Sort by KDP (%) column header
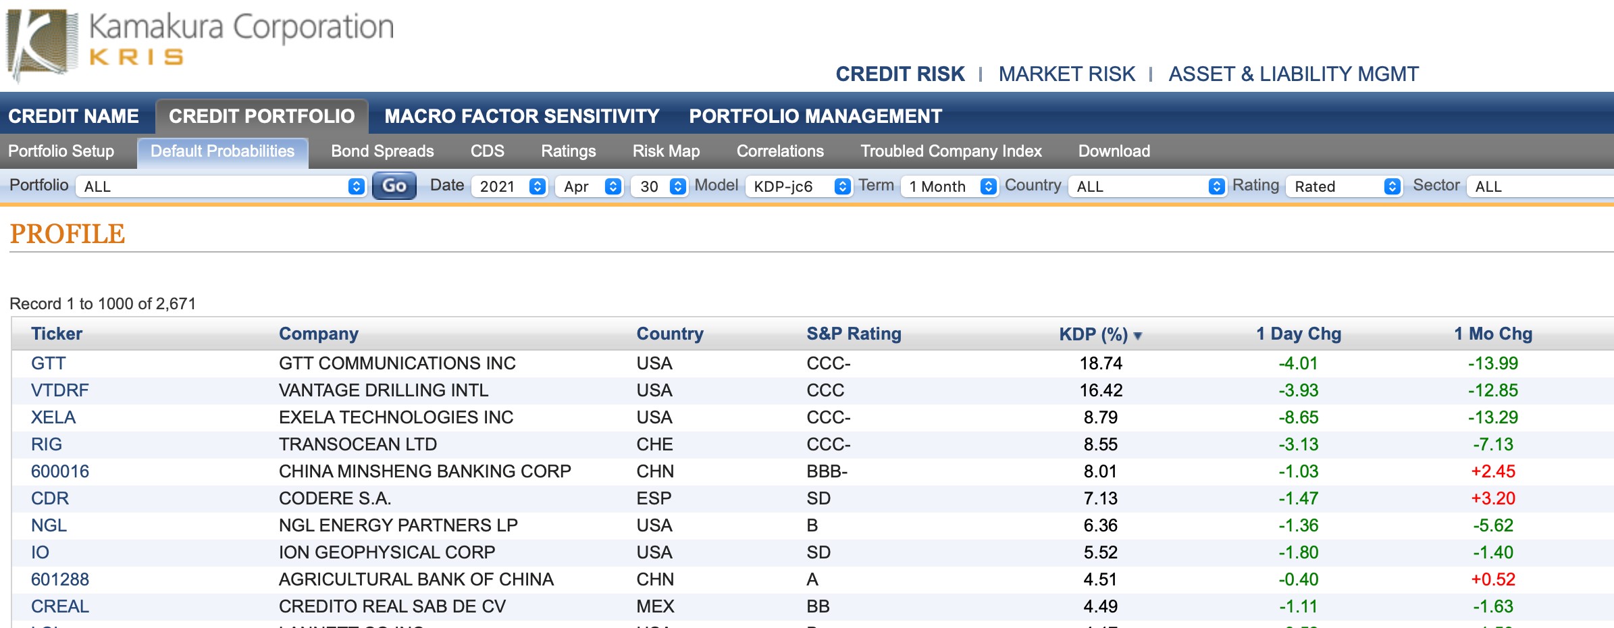Screen dimensions: 1614x628 tap(1093, 334)
